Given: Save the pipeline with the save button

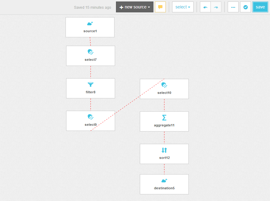Looking at the screenshot, I should point(260,7).
